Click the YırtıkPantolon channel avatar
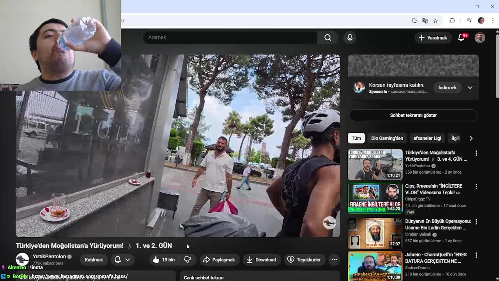 (x=22, y=260)
